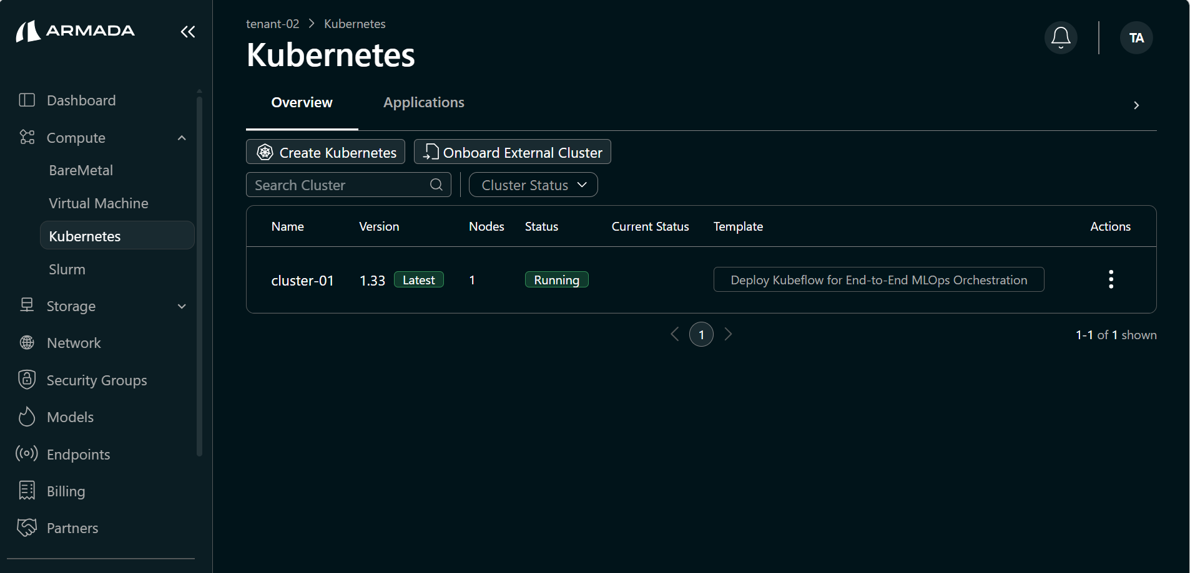Collapse the Compute section chevron
1190x573 pixels.
coord(182,138)
